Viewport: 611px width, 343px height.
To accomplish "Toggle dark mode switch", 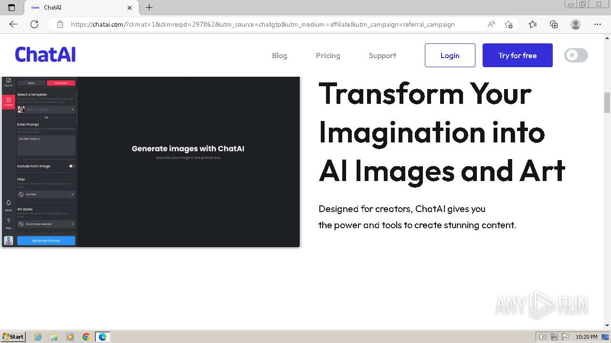I will pos(576,55).
